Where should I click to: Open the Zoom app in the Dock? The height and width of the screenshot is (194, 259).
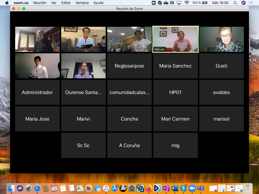(192, 188)
